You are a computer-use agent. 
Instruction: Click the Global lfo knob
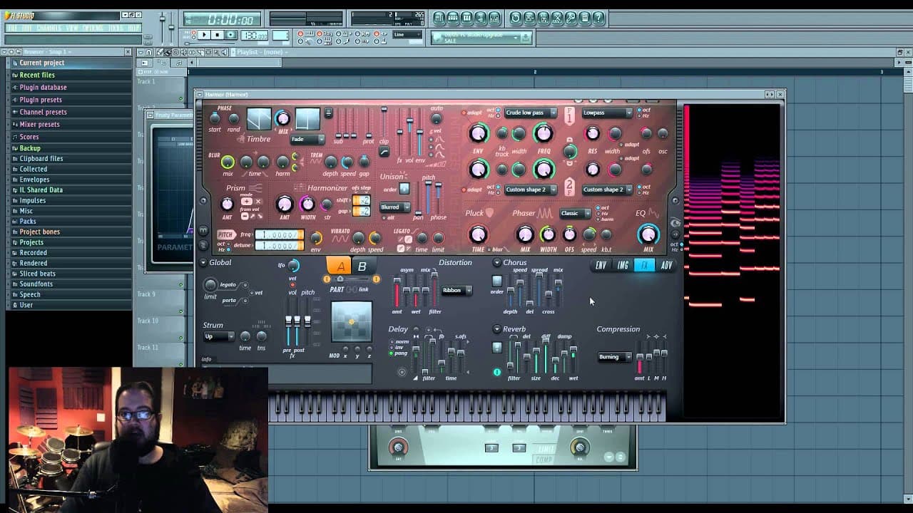293,266
